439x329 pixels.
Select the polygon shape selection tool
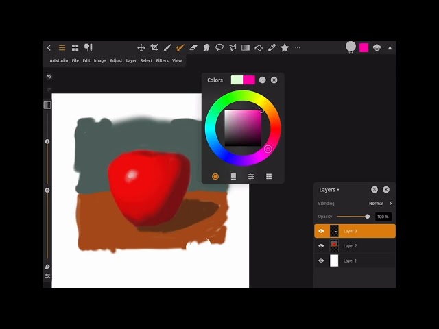pos(233,47)
